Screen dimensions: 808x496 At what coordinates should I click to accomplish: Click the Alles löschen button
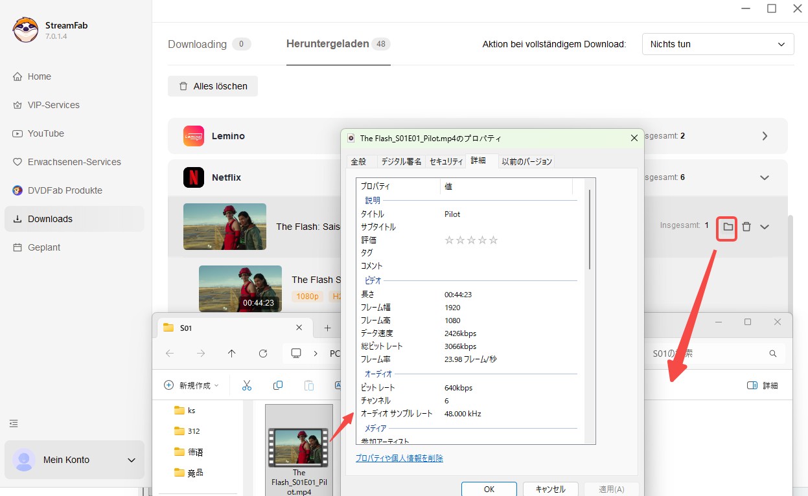coord(213,86)
